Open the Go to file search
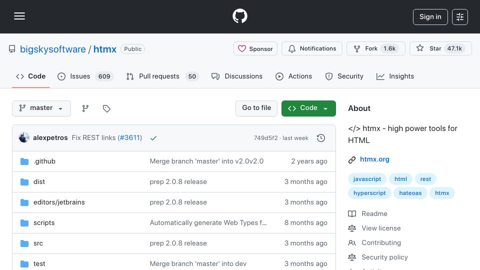 tap(256, 108)
